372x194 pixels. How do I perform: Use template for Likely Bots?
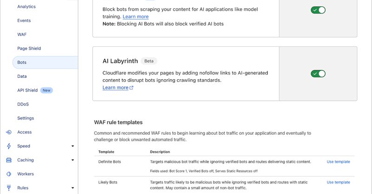[x=339, y=182]
